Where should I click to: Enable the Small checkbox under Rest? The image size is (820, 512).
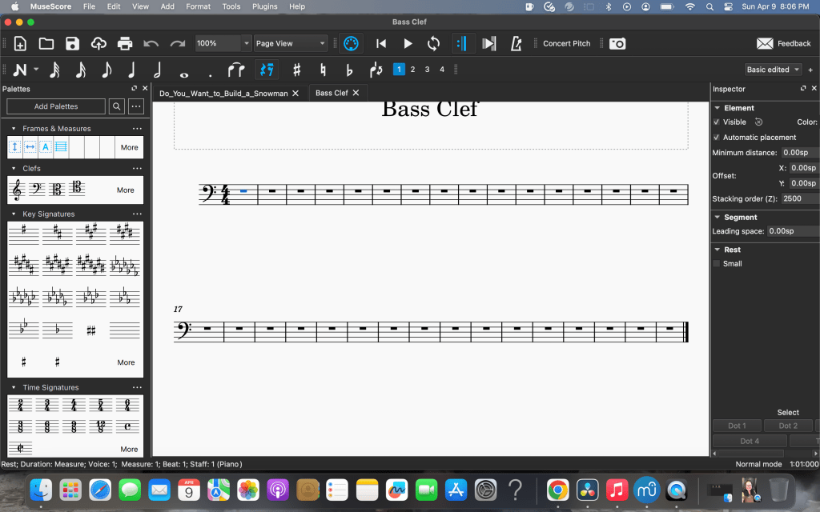717,263
